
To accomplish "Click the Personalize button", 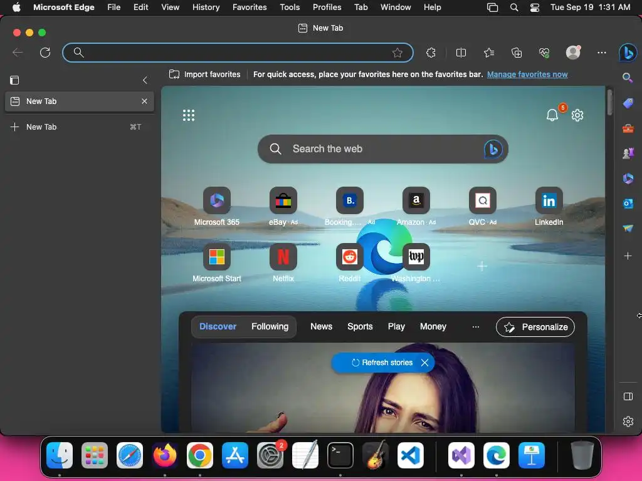I will (x=535, y=327).
